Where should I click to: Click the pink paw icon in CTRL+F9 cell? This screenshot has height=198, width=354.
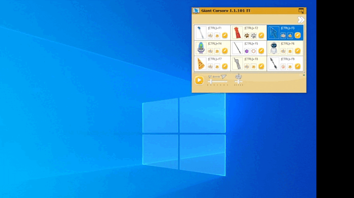click(283, 66)
